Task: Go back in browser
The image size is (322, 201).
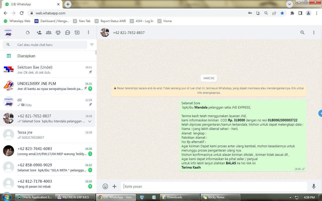Action: 6,13
